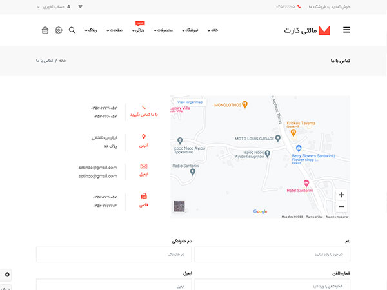Image resolution: width=387 pixels, height=290 pixels.
Task: Click the search magnifier icon
Action: point(72,30)
